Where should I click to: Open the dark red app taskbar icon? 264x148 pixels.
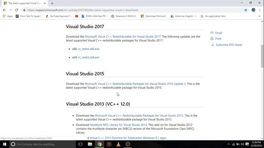[x=109, y=144]
